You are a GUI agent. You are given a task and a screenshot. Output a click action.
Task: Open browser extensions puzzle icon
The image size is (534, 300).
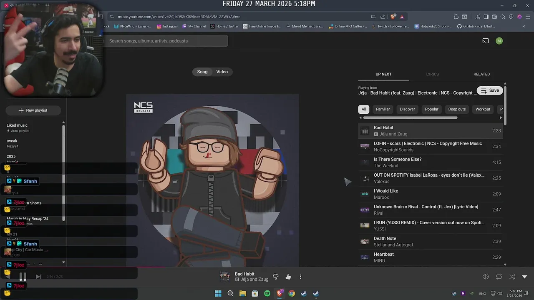tap(456, 17)
